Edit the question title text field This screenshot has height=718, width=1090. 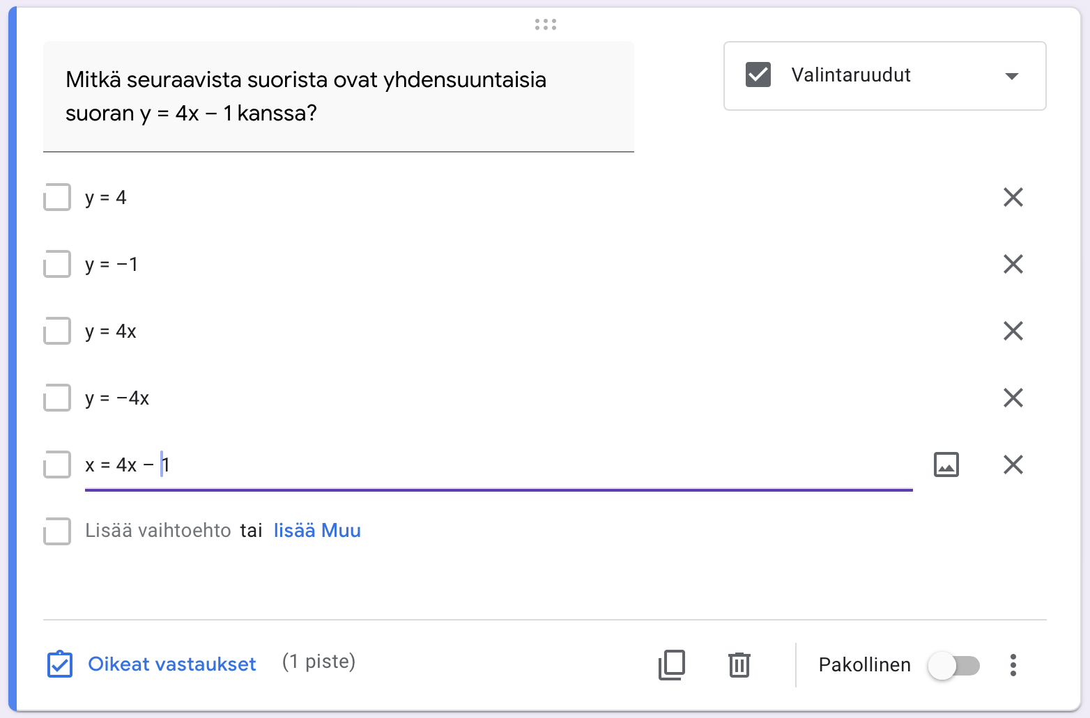(338, 96)
